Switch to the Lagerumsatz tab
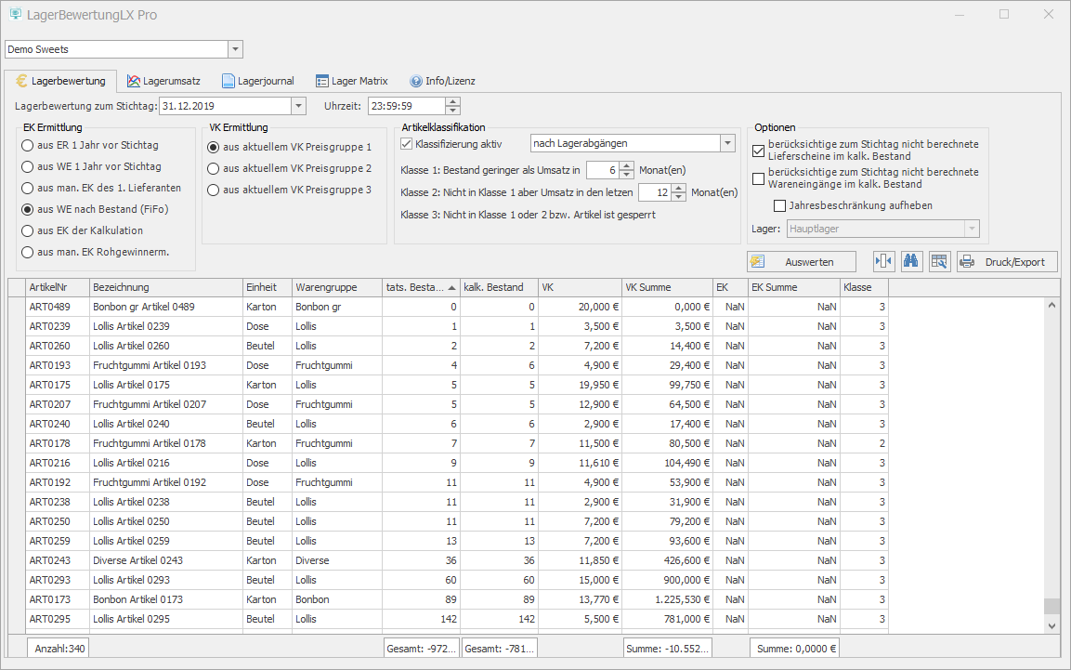This screenshot has height=670, width=1071. pyautogui.click(x=163, y=81)
